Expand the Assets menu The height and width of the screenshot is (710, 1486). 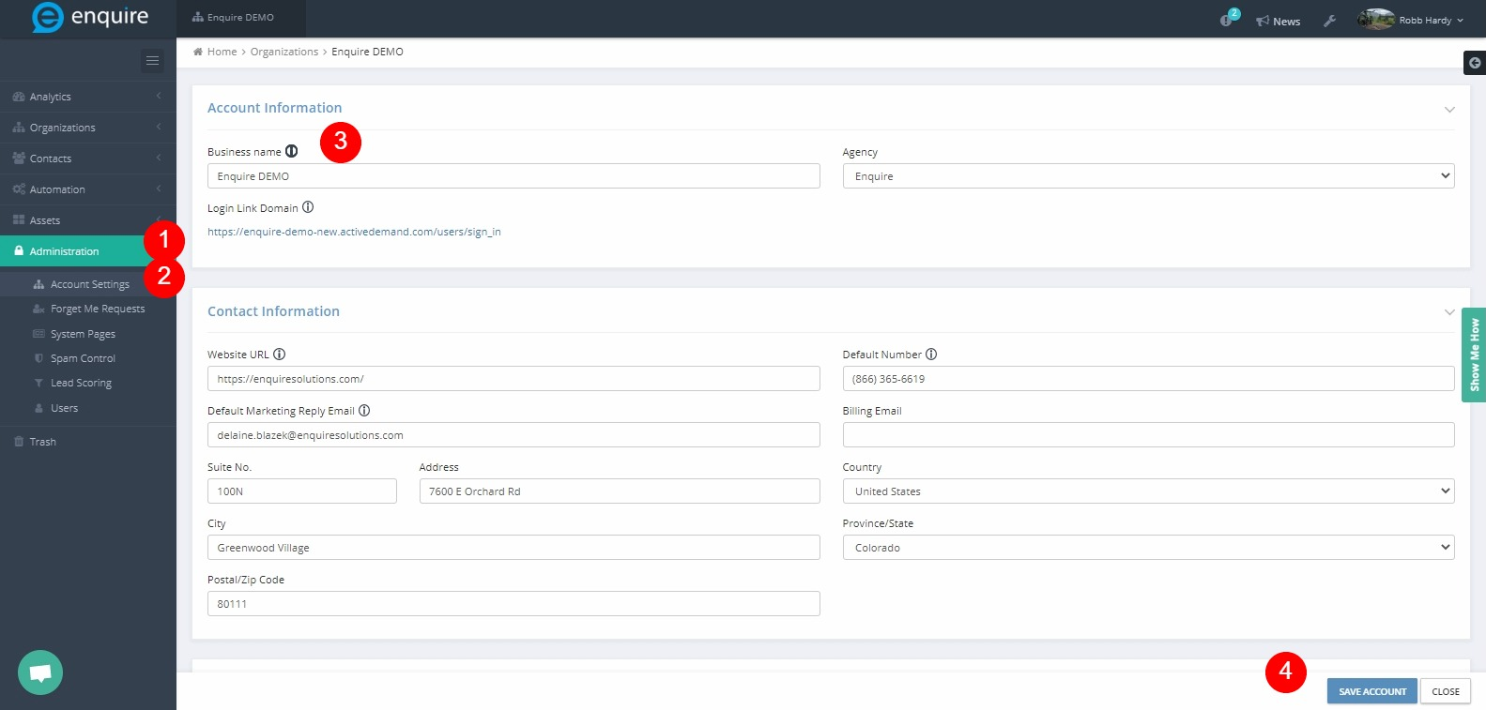coord(88,220)
